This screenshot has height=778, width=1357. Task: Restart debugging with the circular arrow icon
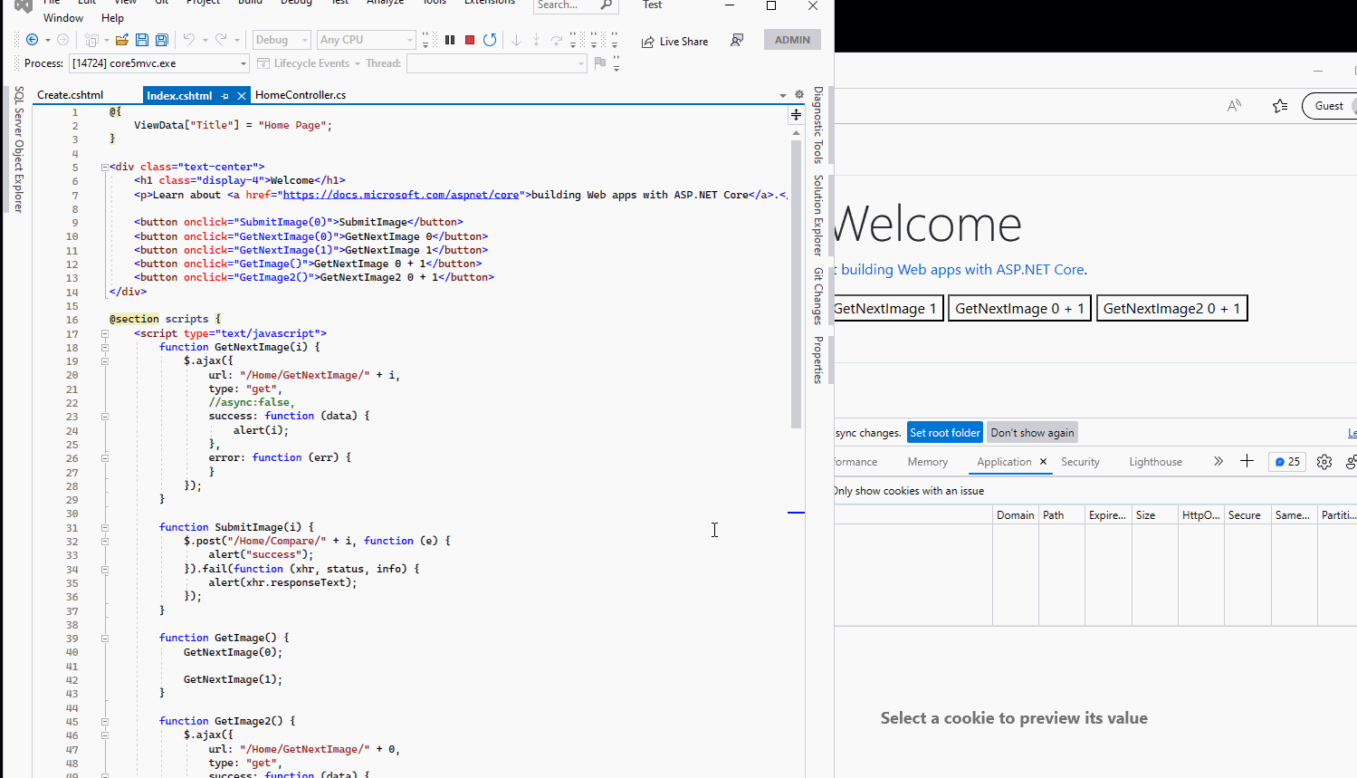coord(490,40)
